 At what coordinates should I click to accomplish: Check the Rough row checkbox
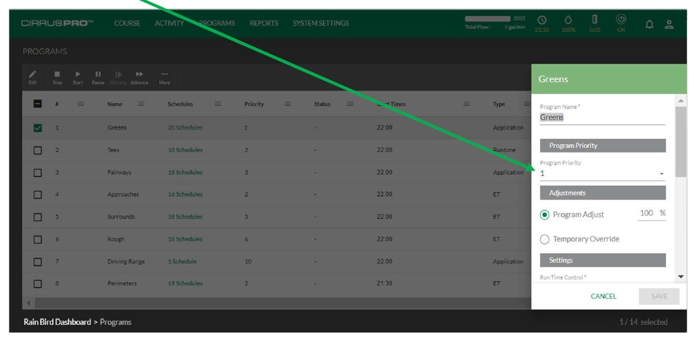38,240
